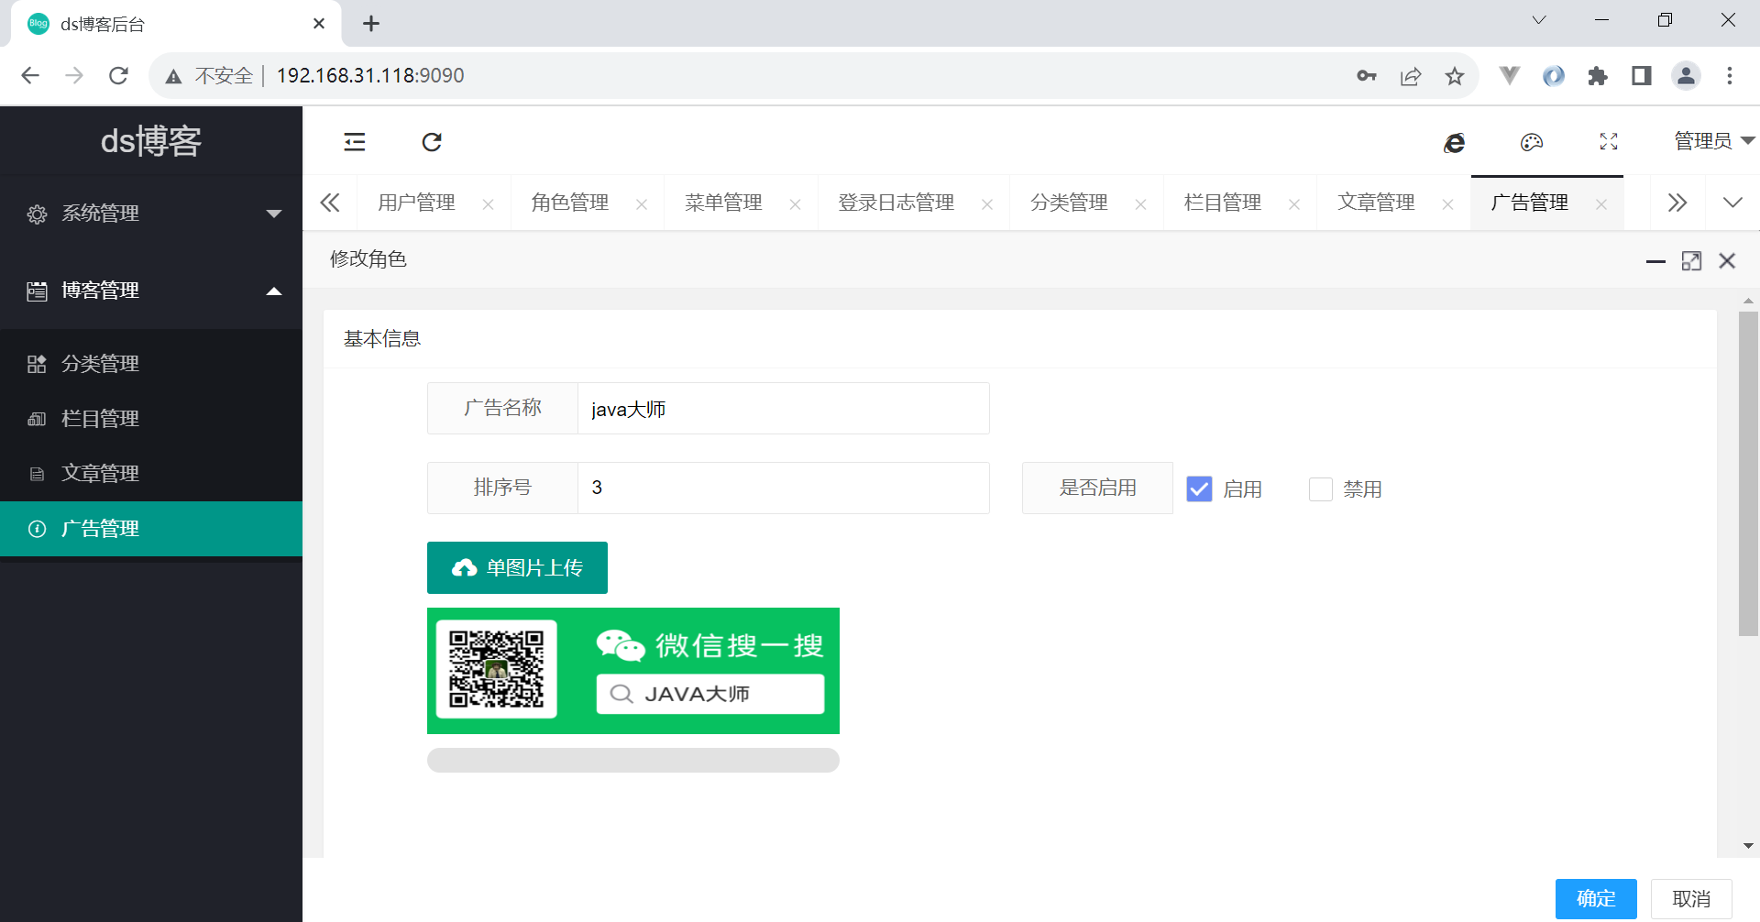
Task: Close the 用户管理 tab
Action: (x=489, y=204)
